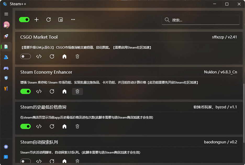Disable the Steam历史最低价格查询 script
This screenshot has width=245, height=165.
point(25,126)
